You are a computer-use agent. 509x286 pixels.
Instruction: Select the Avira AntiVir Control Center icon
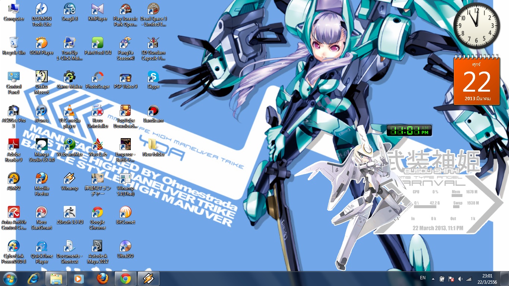(14, 218)
